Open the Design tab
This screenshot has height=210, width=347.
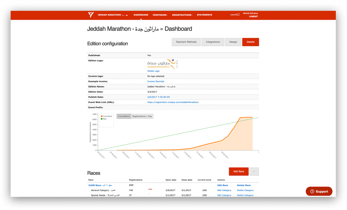[x=233, y=42]
